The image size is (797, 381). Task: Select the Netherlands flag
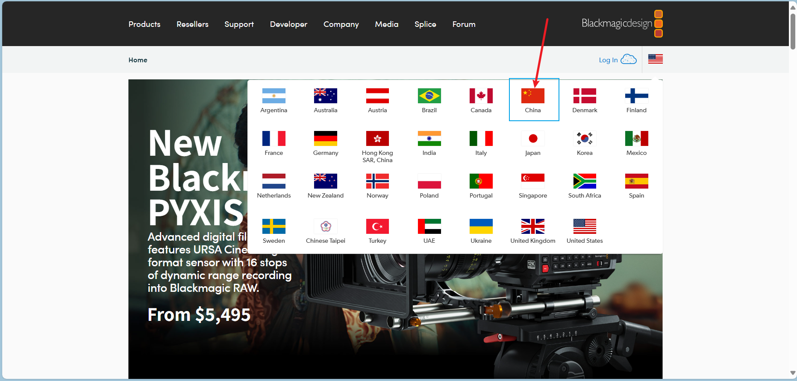(274, 181)
